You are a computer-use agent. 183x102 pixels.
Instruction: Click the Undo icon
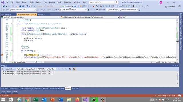pos(27,6)
